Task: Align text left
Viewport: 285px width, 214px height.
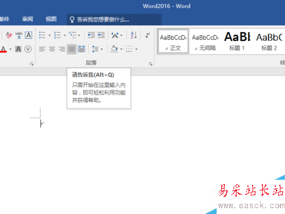Action: pos(42,49)
